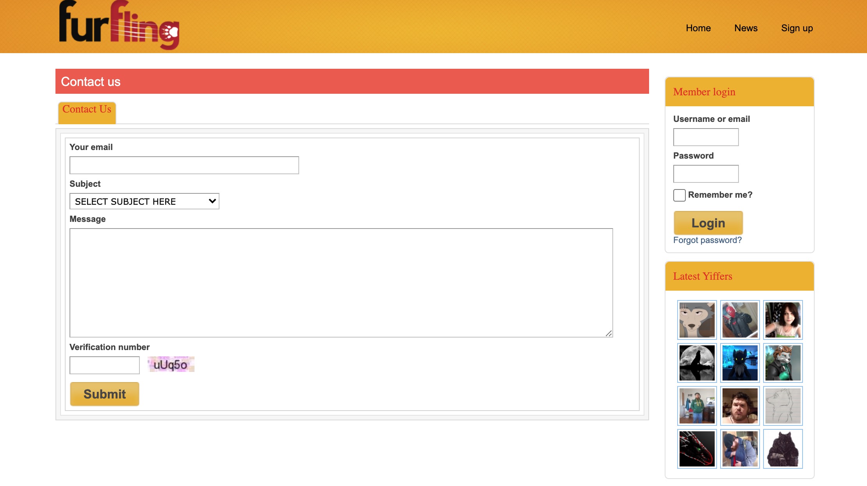Viewport: 867px width, 486px height.
Task: Open the red helmet figure avatar
Action: 740,320
